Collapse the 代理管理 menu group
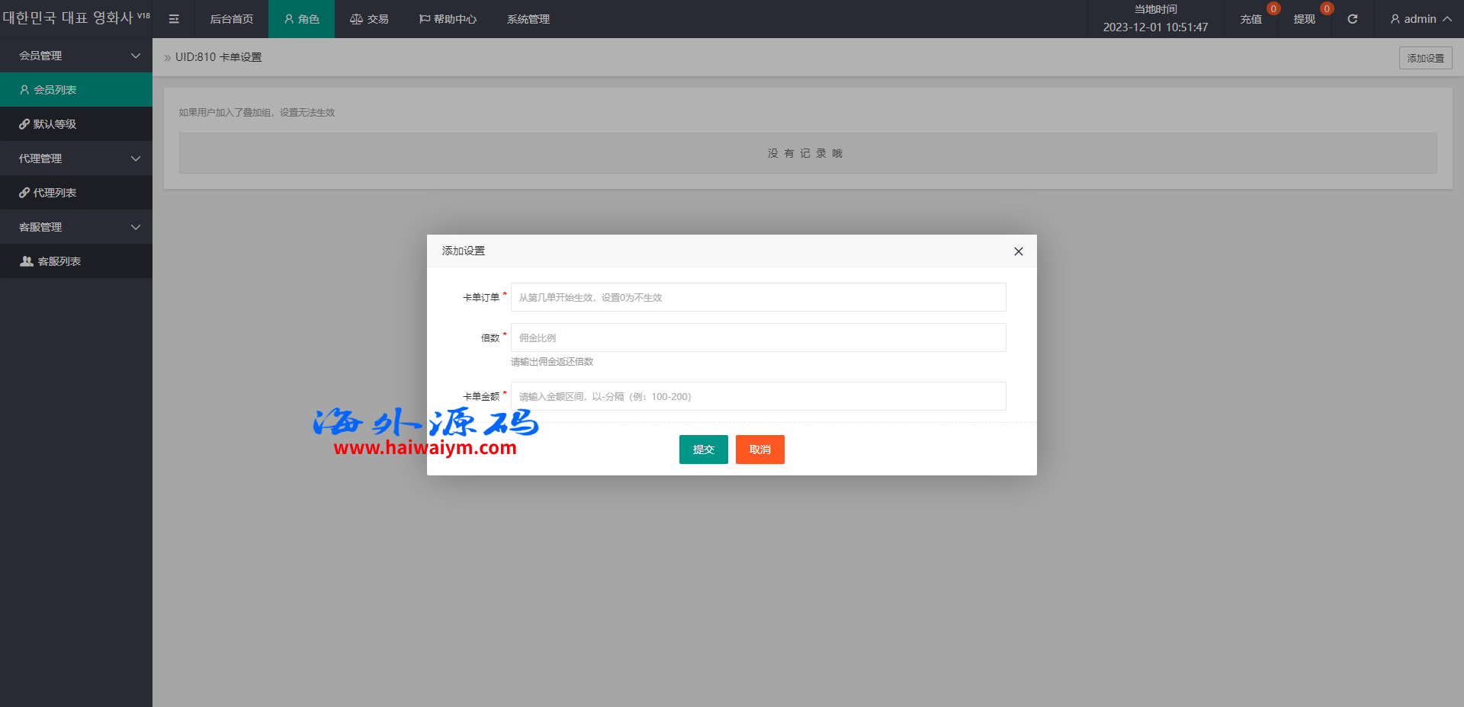Viewport: 1464px width, 707px height. pyautogui.click(x=76, y=158)
